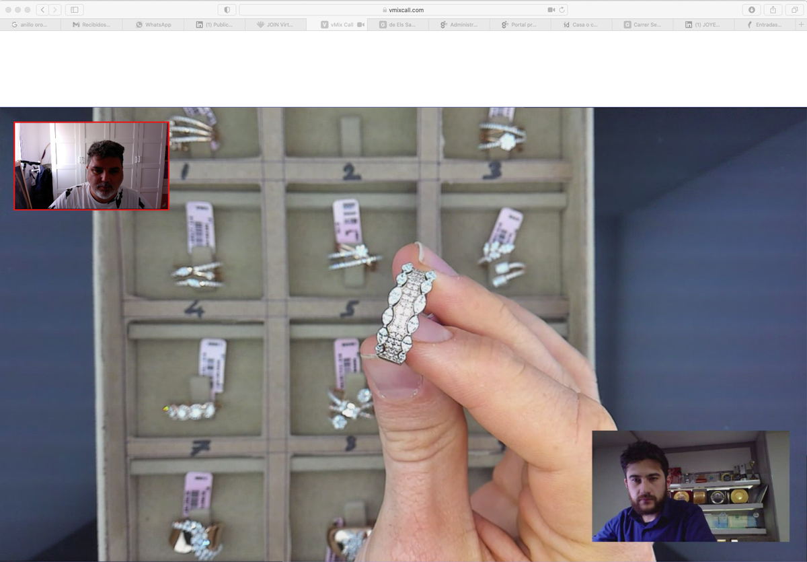Open the 'Casa o c...' tab
807x562 pixels.
[580, 24]
